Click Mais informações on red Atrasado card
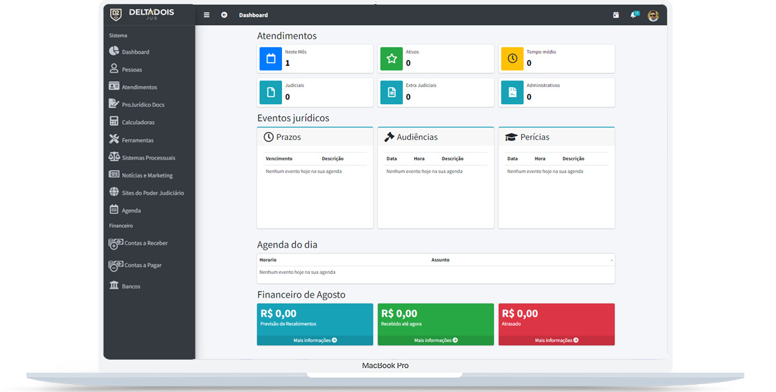776x392 pixels. 556,341
